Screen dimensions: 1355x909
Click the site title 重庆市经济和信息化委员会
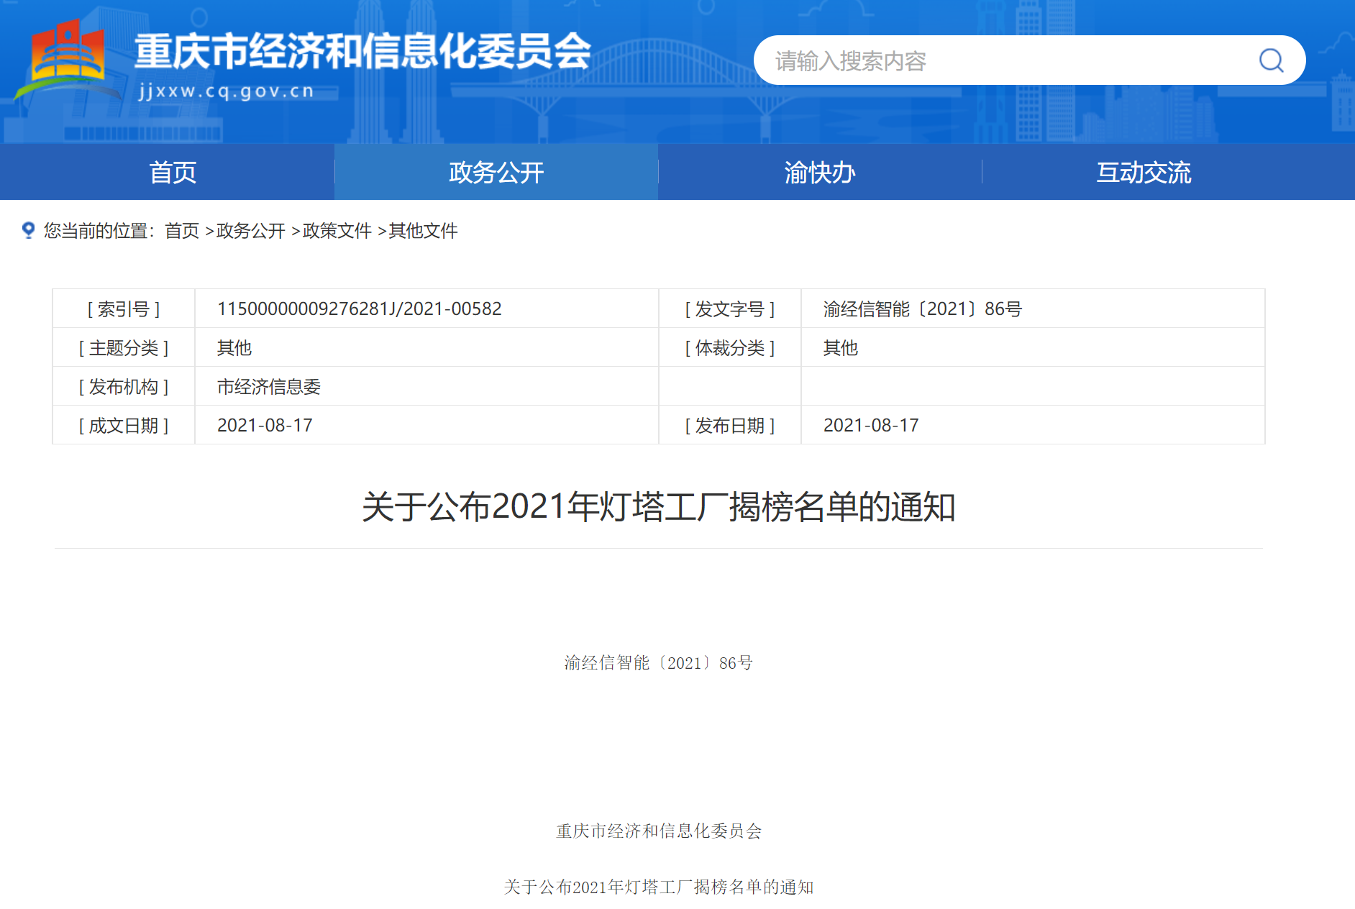[x=362, y=51]
